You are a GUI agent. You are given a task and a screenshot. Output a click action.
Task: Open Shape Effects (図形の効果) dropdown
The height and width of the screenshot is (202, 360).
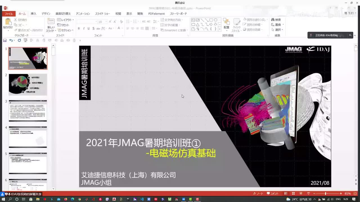(x=252, y=29)
